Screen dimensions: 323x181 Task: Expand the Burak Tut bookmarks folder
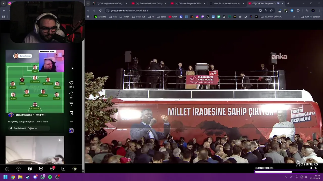pos(138,17)
